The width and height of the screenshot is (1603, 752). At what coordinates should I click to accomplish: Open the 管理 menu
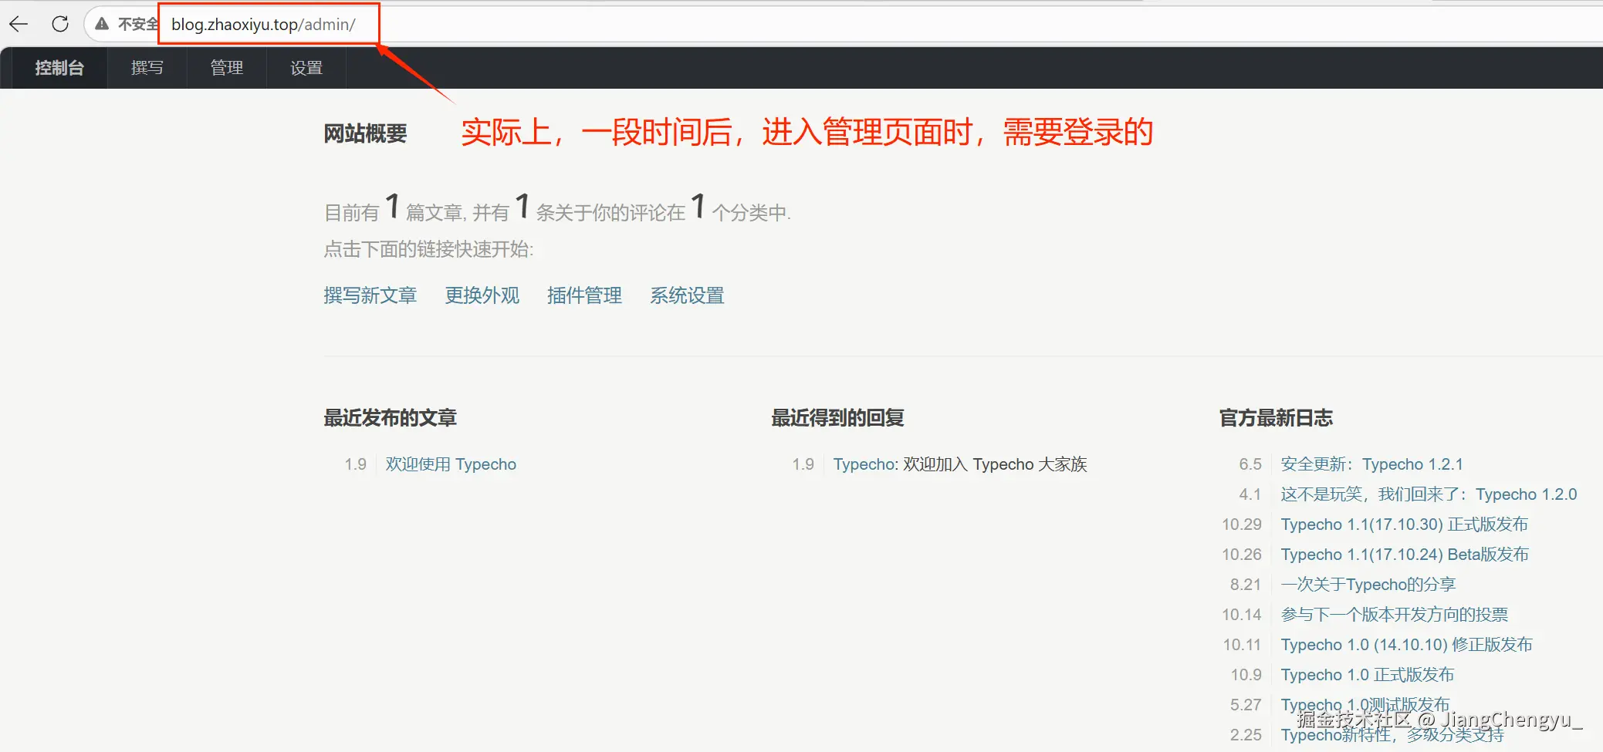point(227,68)
